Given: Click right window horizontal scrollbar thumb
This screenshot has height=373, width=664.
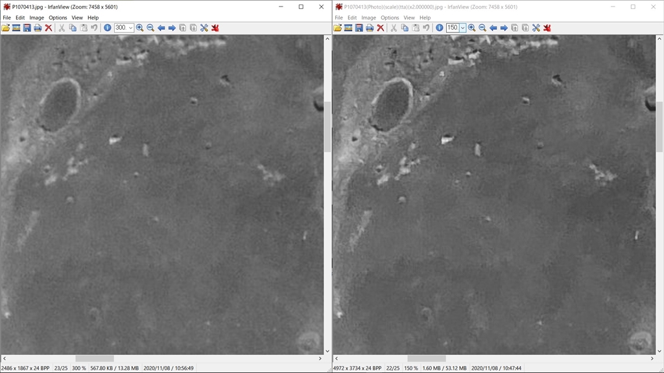Looking at the screenshot, I should [427, 359].
